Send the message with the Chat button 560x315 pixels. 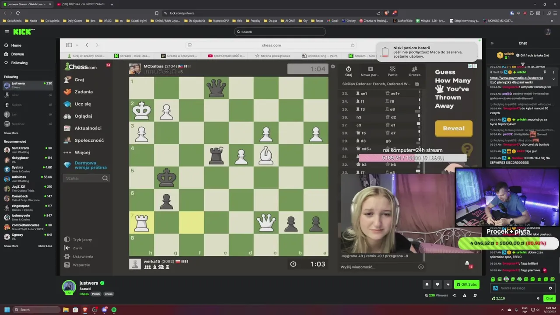pos(549,298)
